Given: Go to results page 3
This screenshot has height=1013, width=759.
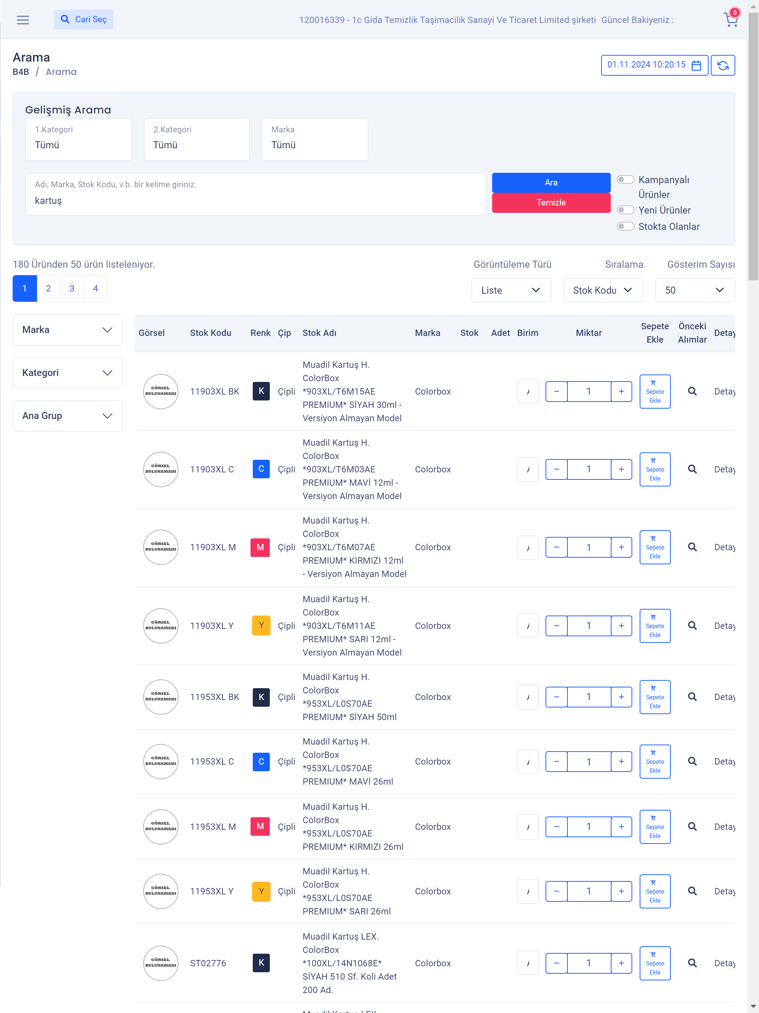Looking at the screenshot, I should point(72,288).
